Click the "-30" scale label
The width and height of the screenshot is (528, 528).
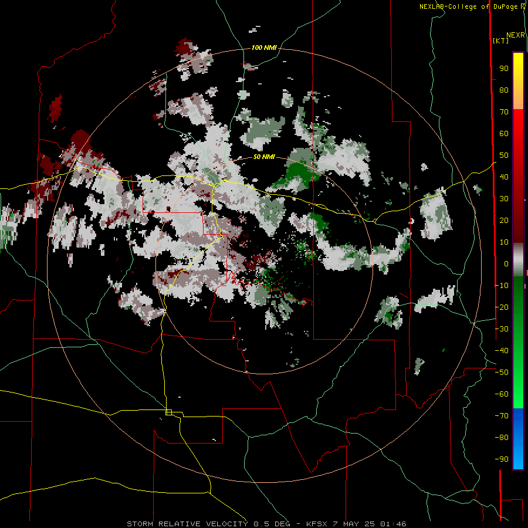coord(502,329)
